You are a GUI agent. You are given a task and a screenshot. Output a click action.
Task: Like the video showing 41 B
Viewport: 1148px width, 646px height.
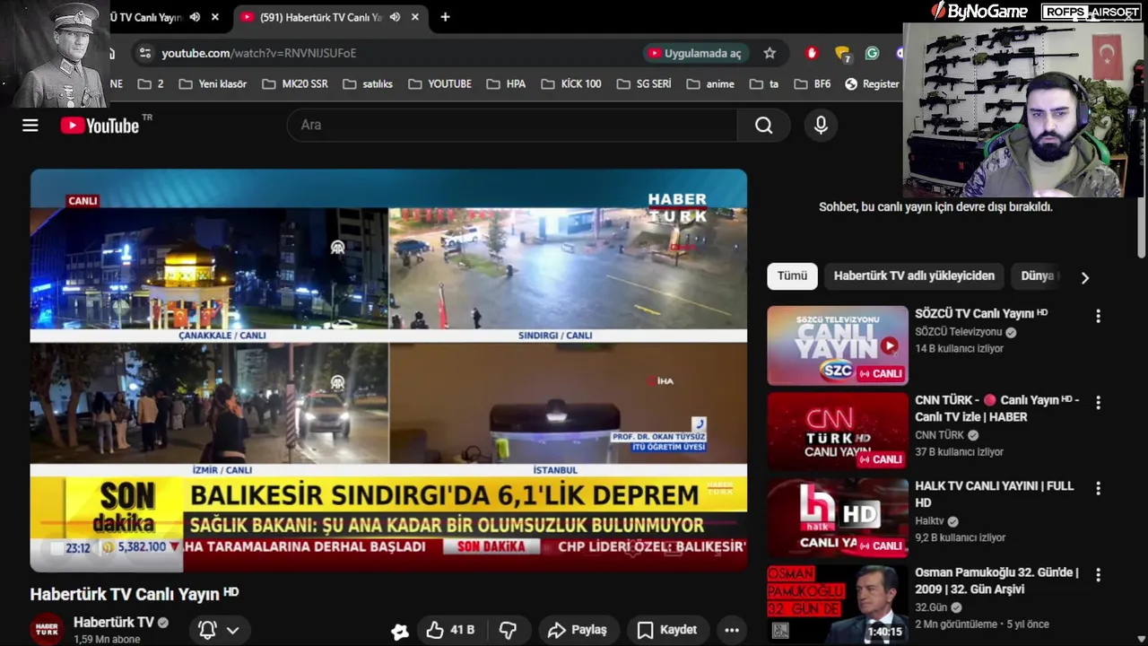coord(450,630)
